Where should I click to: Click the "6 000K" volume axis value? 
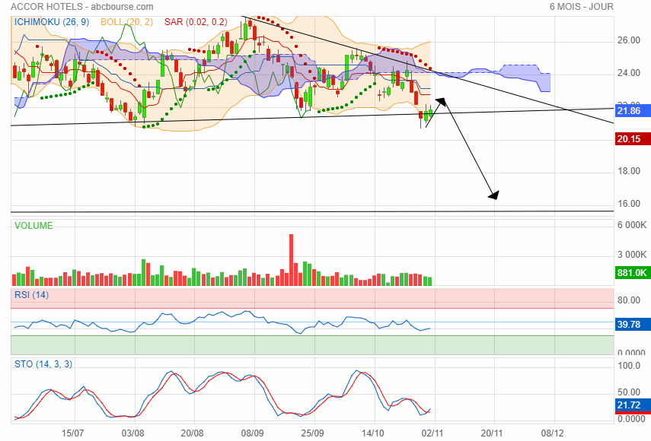coord(632,225)
